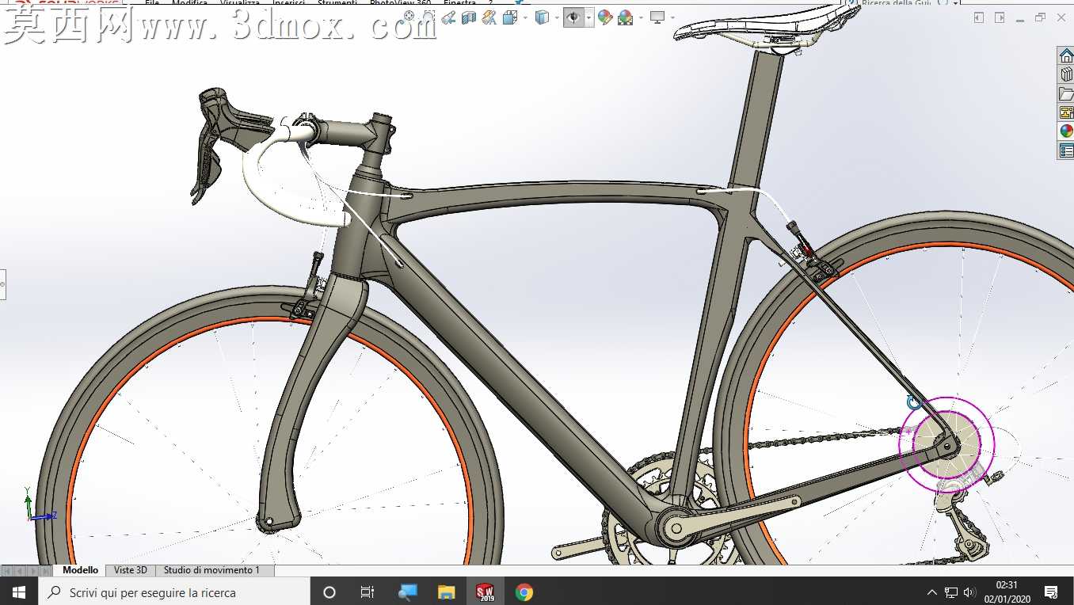Screen dimensions: 1074x605
Task: Select the Zoom to Area tool
Action: [428, 16]
